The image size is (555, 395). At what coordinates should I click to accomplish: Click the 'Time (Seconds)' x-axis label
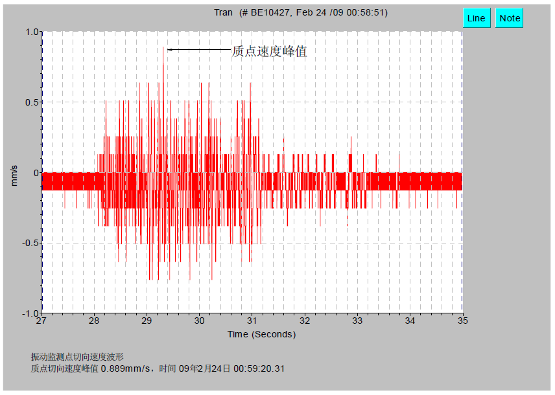(261, 334)
